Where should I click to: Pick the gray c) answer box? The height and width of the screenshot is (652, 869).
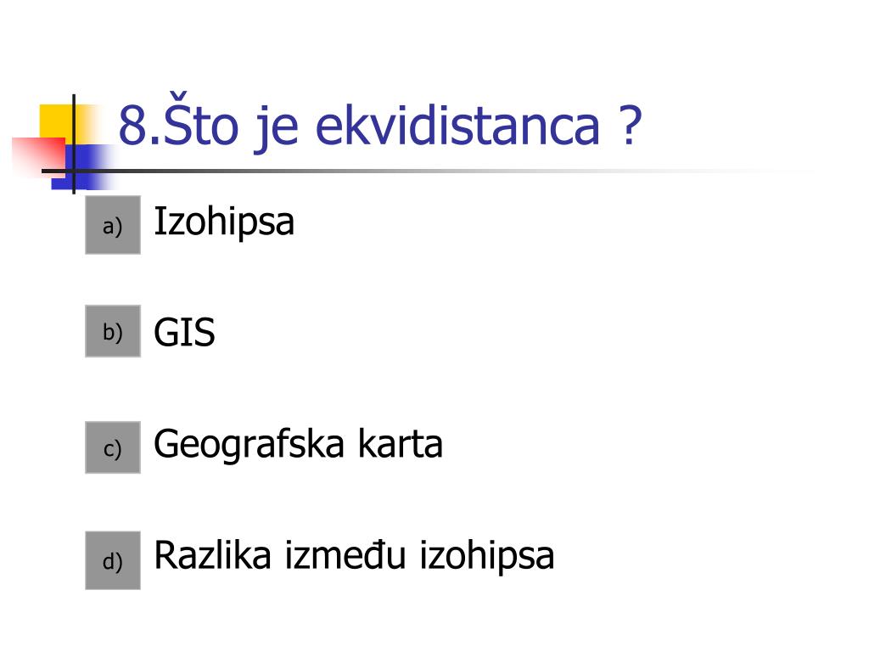[x=113, y=447]
